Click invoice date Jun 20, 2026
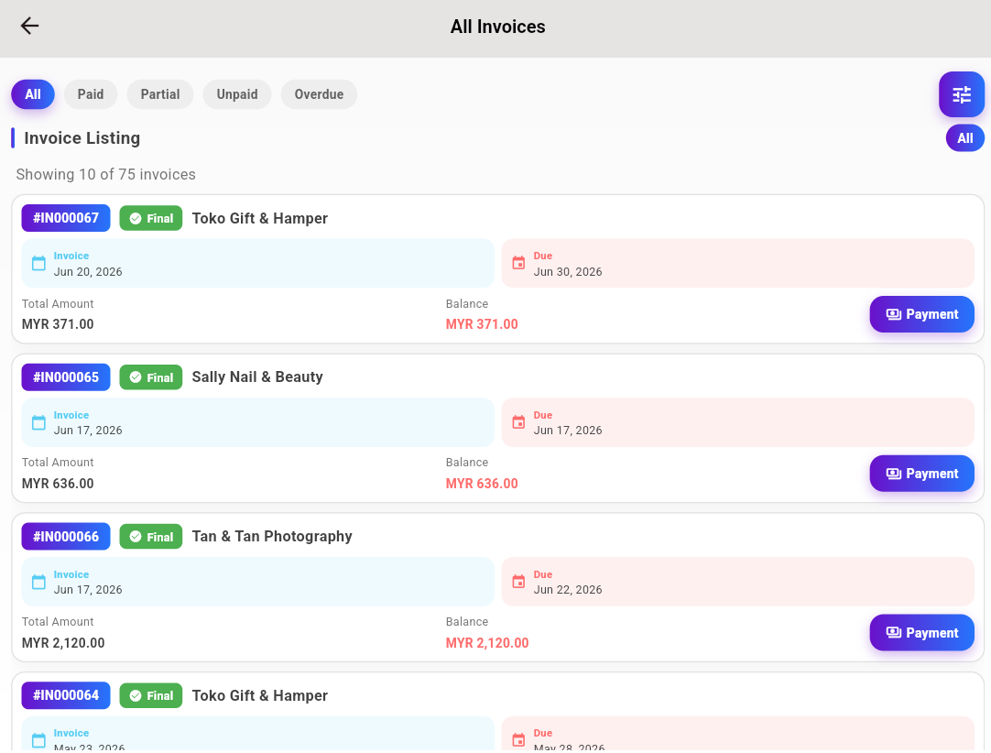The height and width of the screenshot is (753, 991). [88, 272]
